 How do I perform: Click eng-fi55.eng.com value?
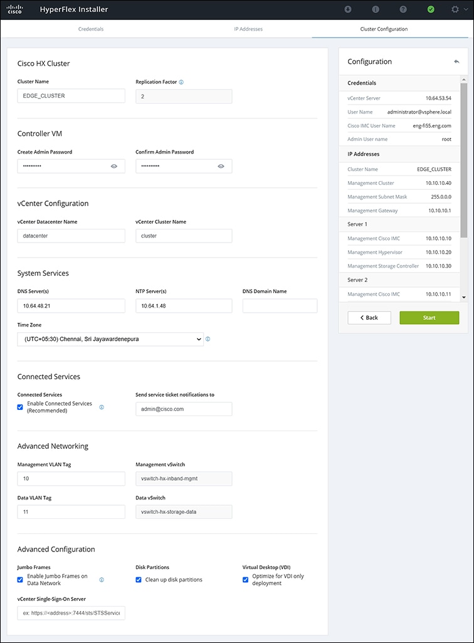point(432,126)
